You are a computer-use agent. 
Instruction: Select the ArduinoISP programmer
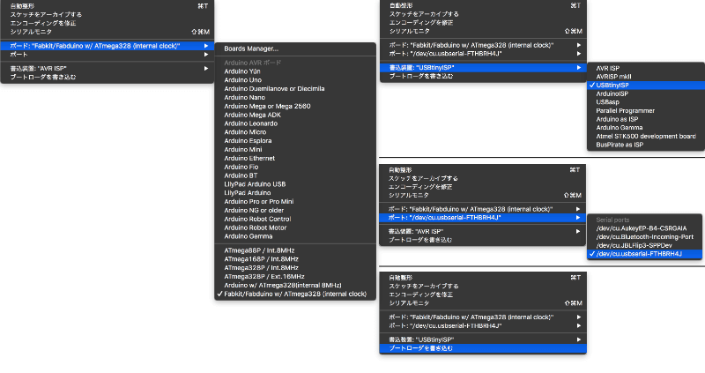[x=646, y=94]
